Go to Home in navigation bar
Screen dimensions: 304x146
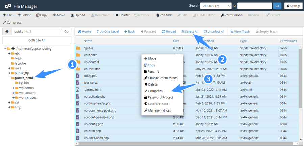[x=84, y=32]
